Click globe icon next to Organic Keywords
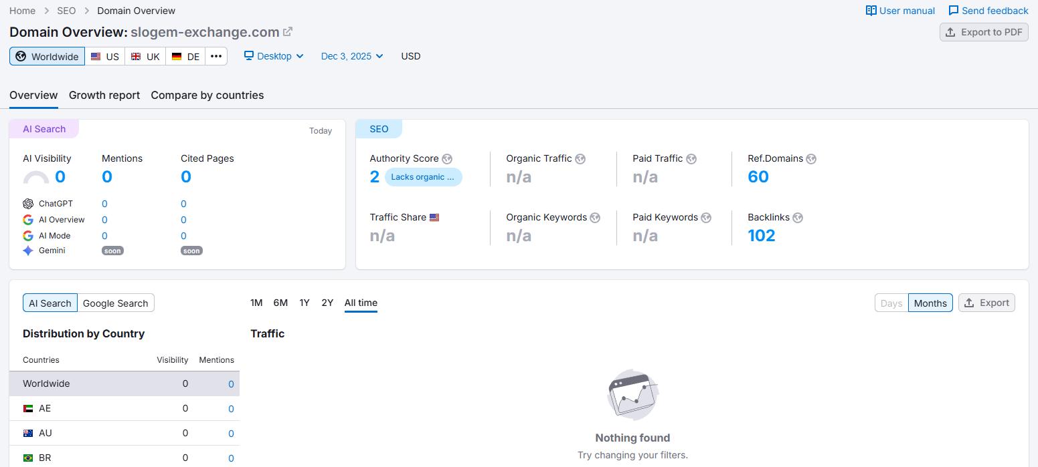Screen dimensions: 1038x467 [x=595, y=218]
